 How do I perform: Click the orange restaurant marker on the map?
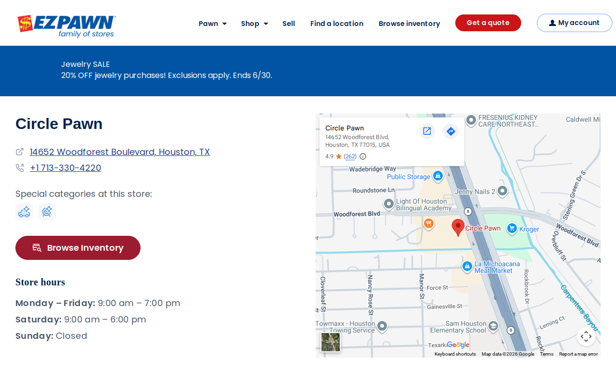(428, 223)
